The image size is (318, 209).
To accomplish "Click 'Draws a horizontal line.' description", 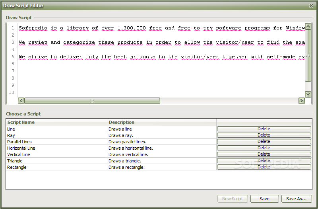I will coord(162,148).
